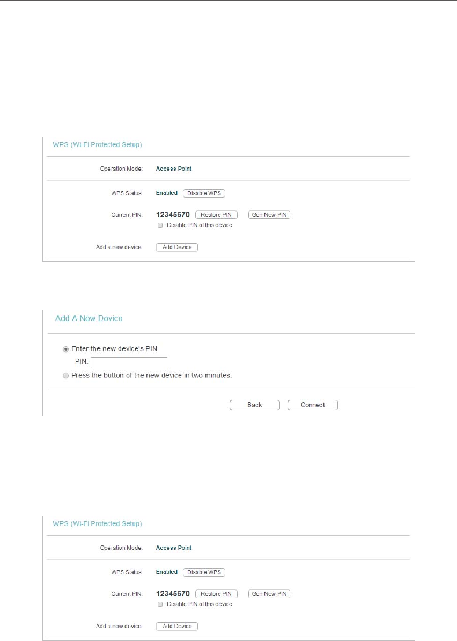Image resolution: width=457 pixels, height=641 pixels.
Task: Select 'Enter the new device's PIN' radio option
Action: tap(66, 349)
